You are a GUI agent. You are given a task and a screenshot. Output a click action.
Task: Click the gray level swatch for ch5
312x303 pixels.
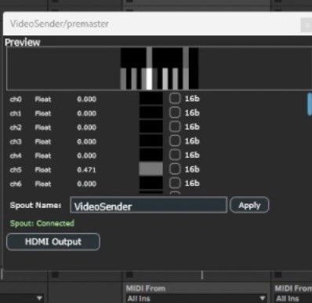click(151, 169)
